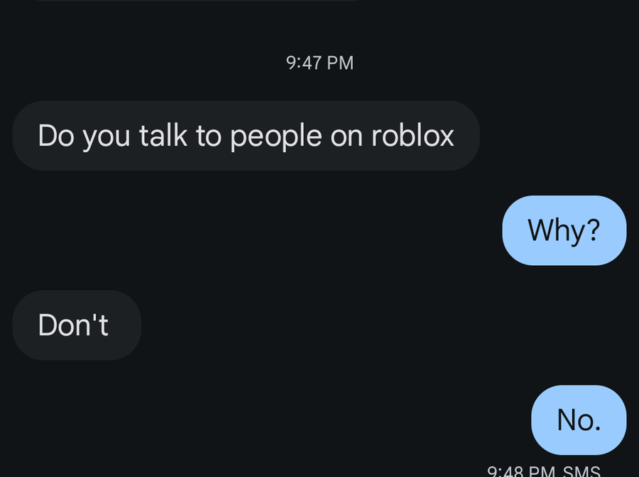Tap the '9:48 PM SMS' delivery label
The width and height of the screenshot is (639, 477).
tap(544, 472)
